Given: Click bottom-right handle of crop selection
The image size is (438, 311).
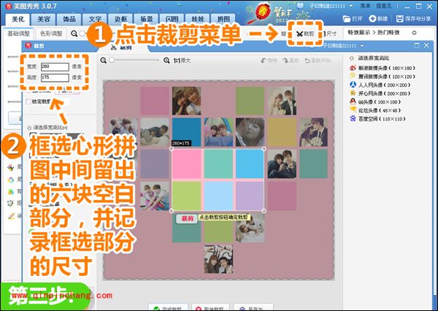Looking at the screenshot, I should tap(264, 211).
